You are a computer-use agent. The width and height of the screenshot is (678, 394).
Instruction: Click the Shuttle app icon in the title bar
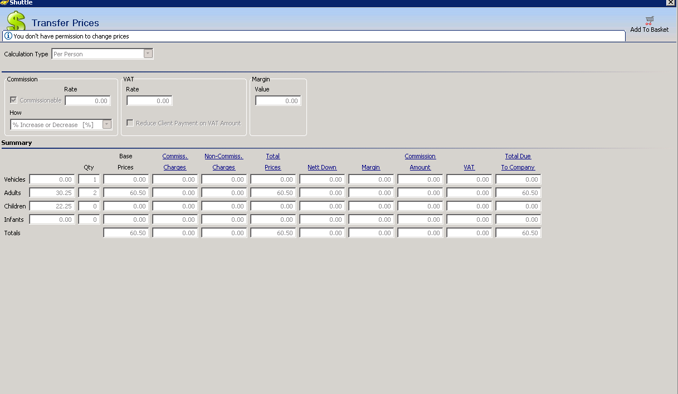4,3
